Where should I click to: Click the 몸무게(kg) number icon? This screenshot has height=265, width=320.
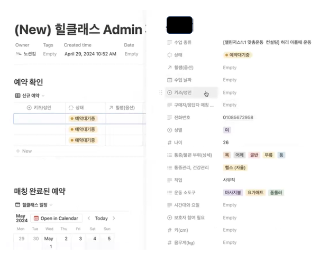(169, 243)
